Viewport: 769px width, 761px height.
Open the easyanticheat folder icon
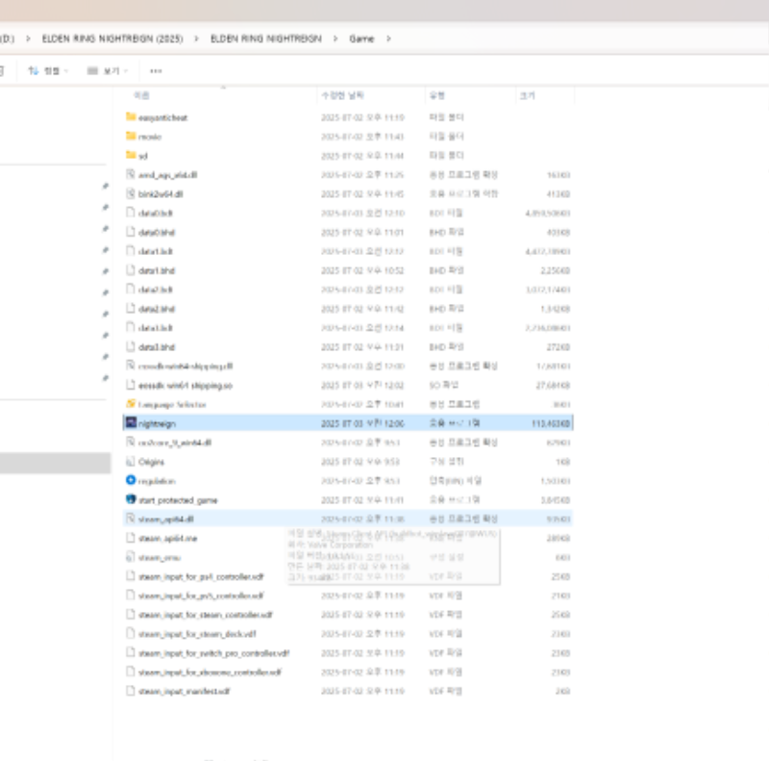[x=131, y=116]
